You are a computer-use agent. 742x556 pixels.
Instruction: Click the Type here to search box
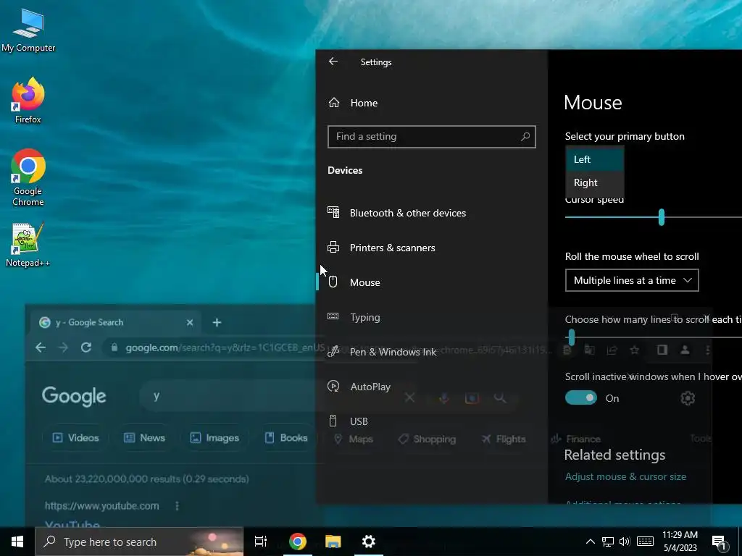[139, 542]
